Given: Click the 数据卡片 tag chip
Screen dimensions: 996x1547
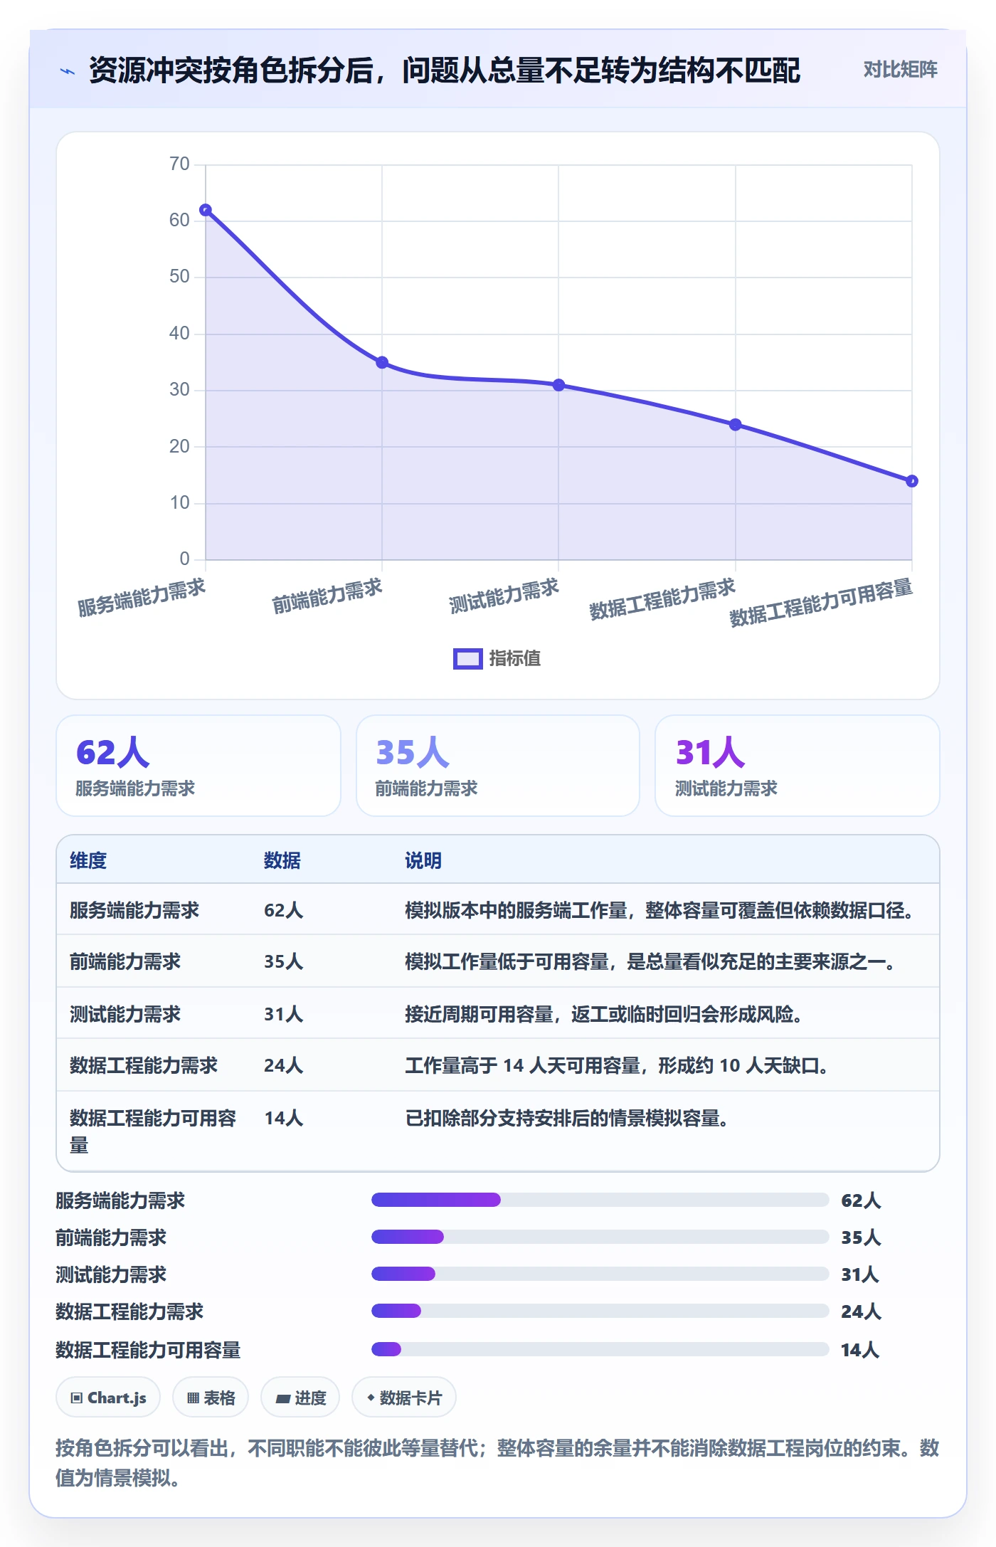Looking at the screenshot, I should point(404,1398).
